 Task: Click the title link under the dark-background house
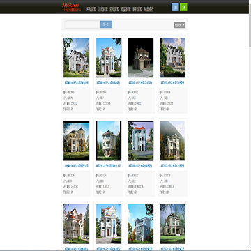(140, 82)
